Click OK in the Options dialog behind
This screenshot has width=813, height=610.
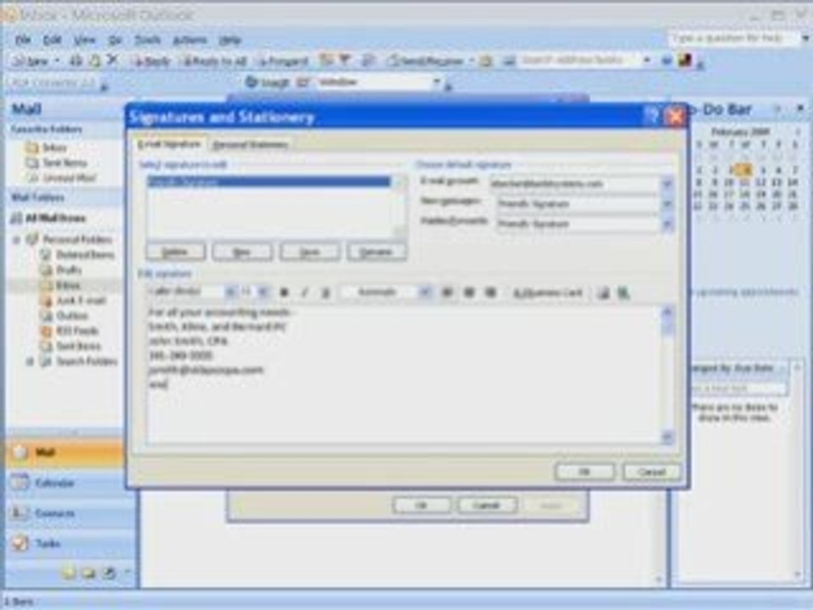point(421,505)
